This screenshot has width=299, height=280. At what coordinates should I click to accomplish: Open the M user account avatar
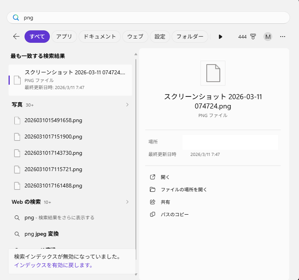[267, 37]
